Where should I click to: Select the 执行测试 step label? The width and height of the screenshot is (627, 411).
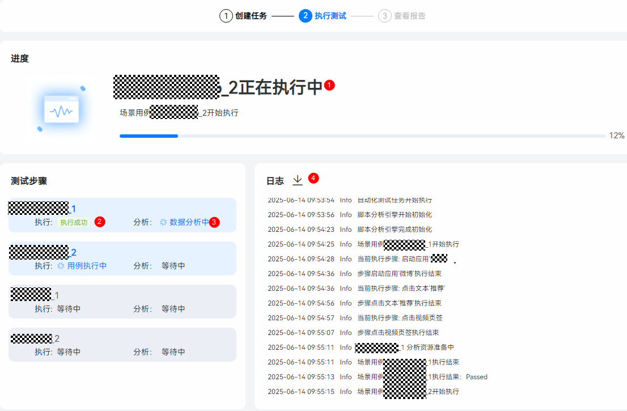point(331,16)
